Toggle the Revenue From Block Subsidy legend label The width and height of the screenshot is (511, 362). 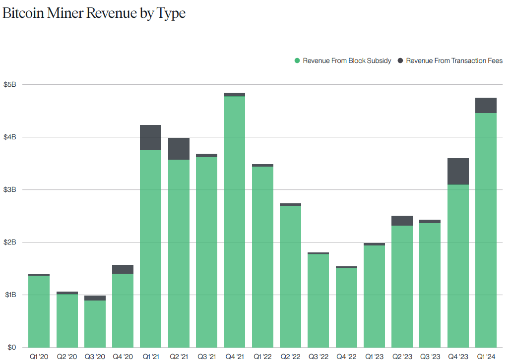pos(347,60)
